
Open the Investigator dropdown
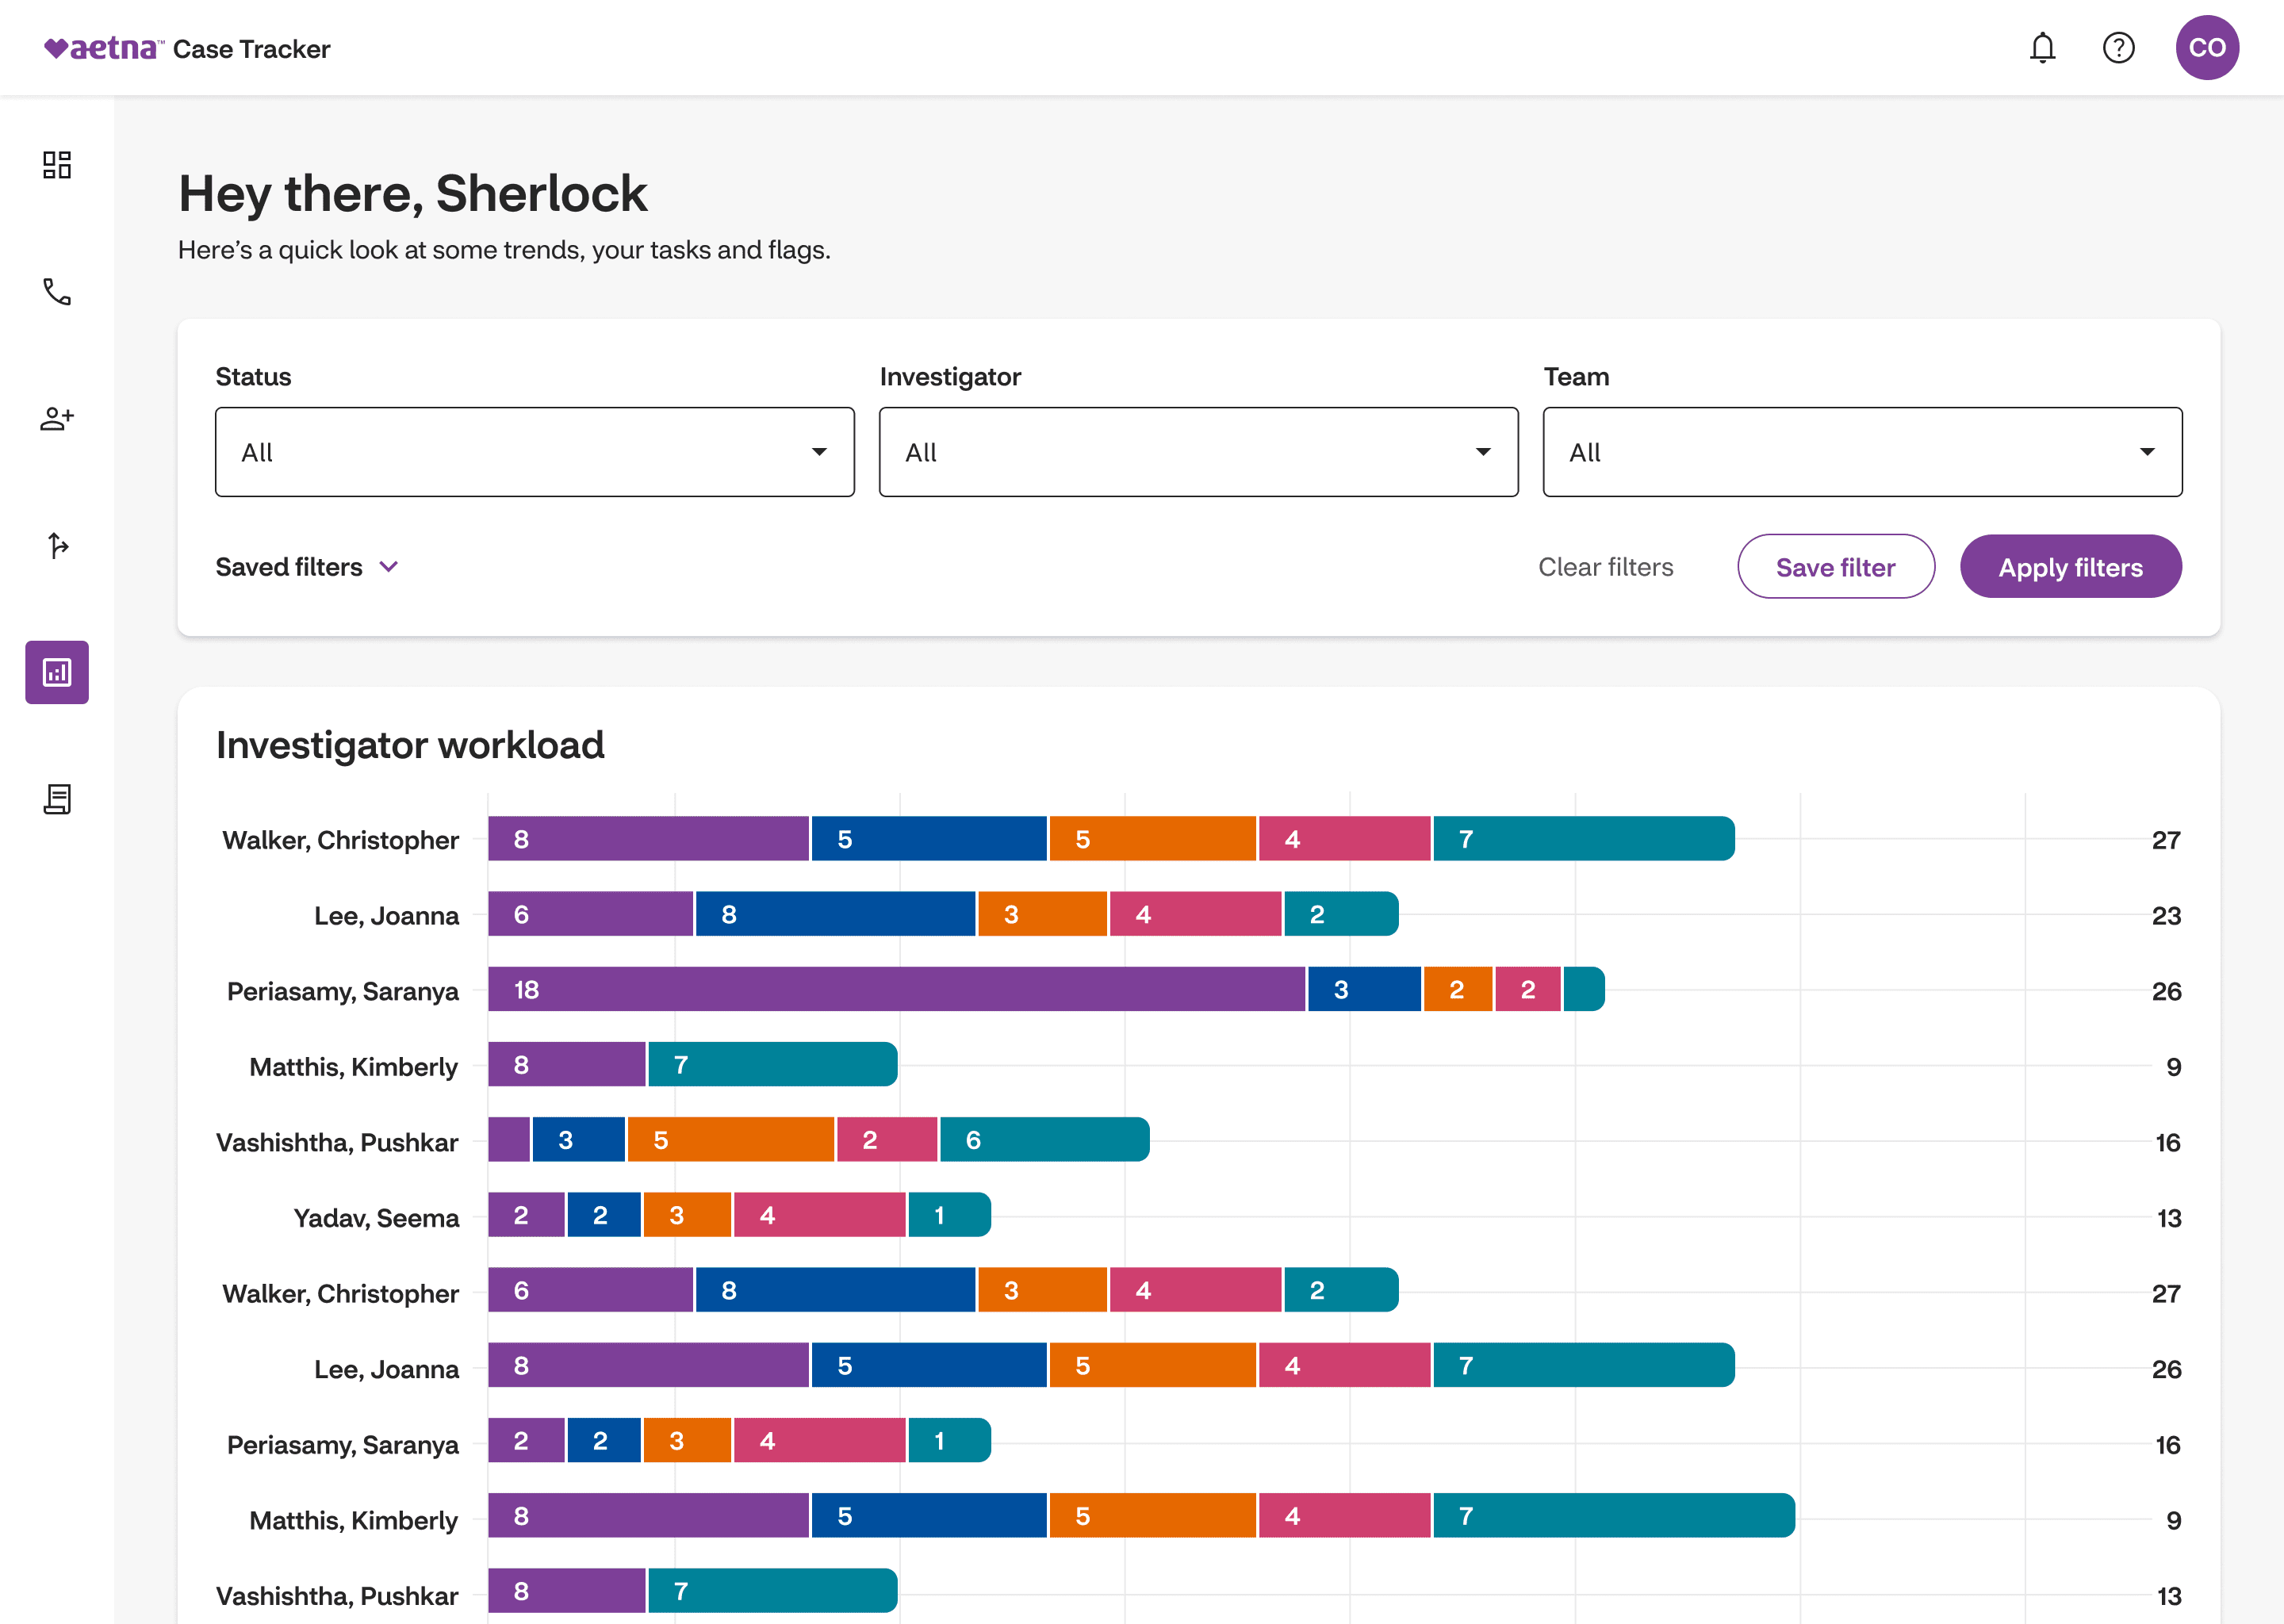1198,452
